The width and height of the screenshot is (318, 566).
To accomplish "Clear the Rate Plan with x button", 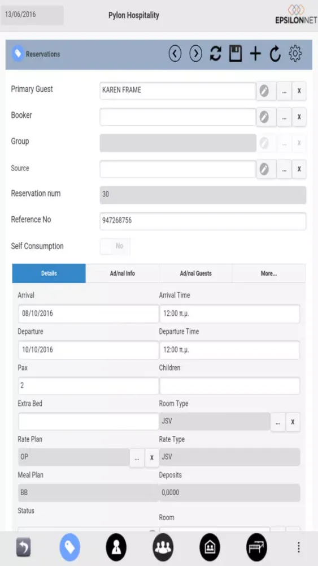I will click(152, 458).
